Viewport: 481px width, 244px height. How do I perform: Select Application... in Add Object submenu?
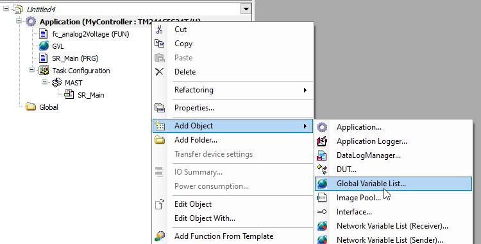394,127
